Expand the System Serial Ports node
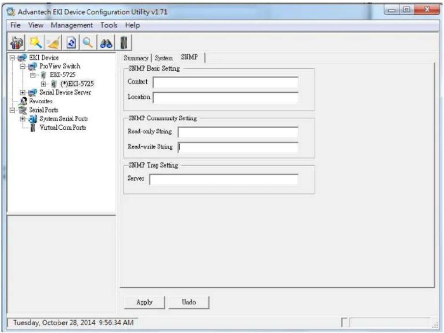444x333 pixels. (x=23, y=119)
